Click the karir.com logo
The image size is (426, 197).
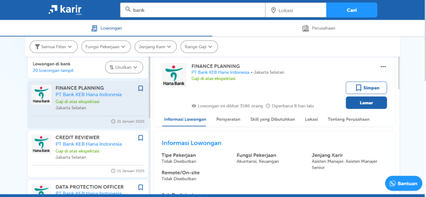(65, 10)
